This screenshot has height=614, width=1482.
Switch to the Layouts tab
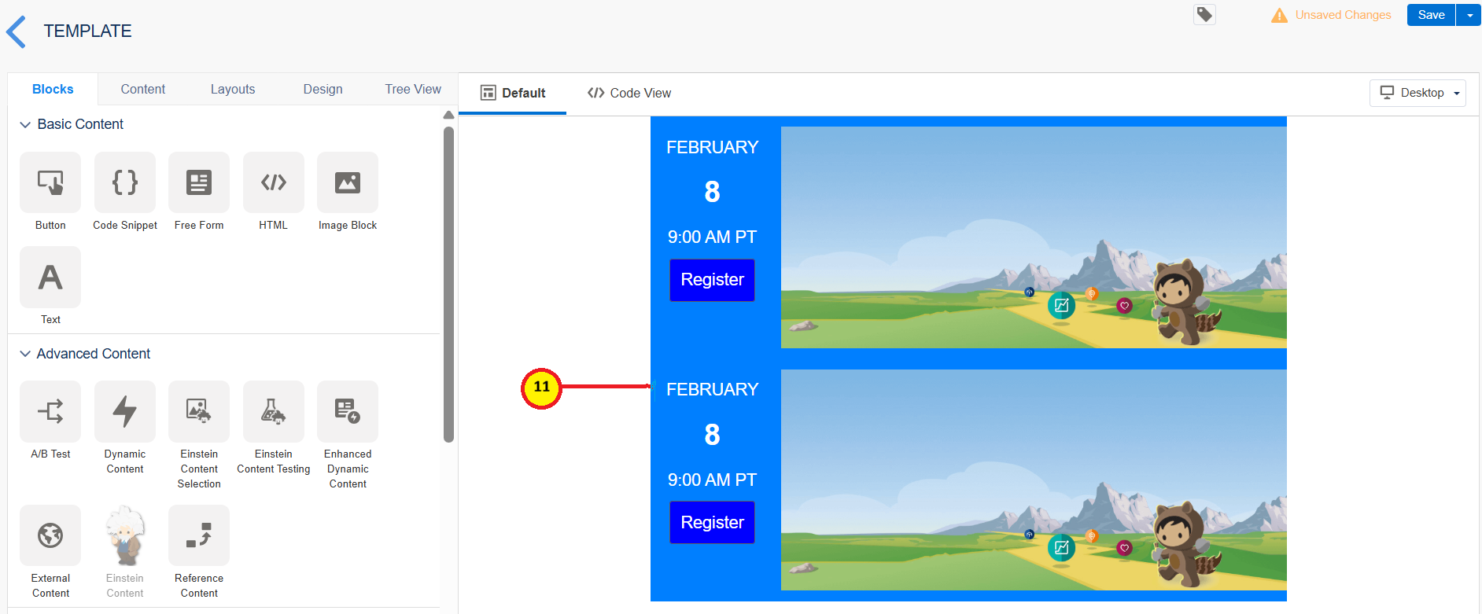coord(233,90)
